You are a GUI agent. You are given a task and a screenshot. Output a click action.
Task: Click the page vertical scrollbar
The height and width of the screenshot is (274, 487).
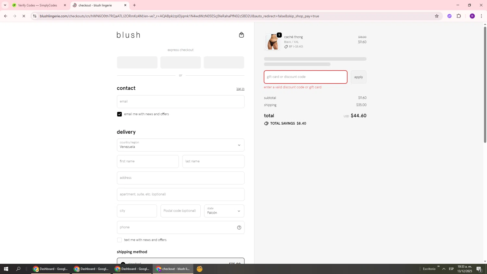(485, 84)
